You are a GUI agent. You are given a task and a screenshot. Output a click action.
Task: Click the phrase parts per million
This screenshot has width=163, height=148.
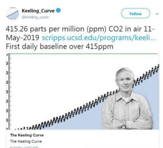click(x=57, y=29)
